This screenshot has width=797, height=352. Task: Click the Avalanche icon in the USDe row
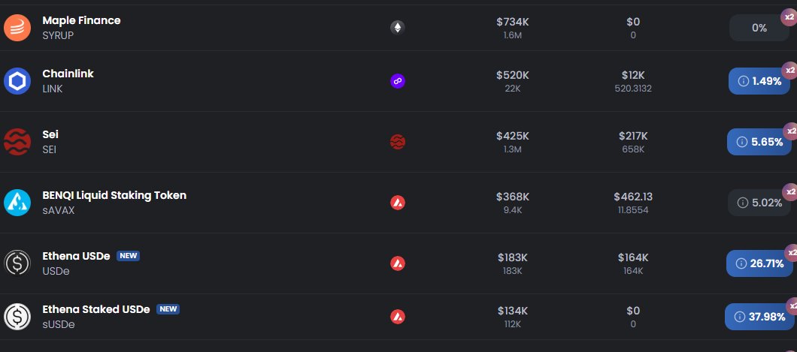(398, 263)
